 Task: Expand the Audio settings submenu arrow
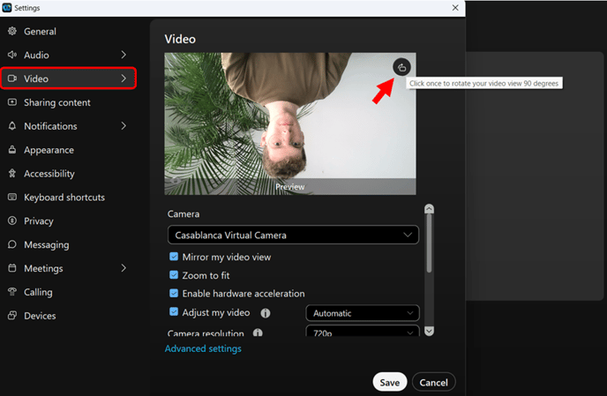(124, 56)
